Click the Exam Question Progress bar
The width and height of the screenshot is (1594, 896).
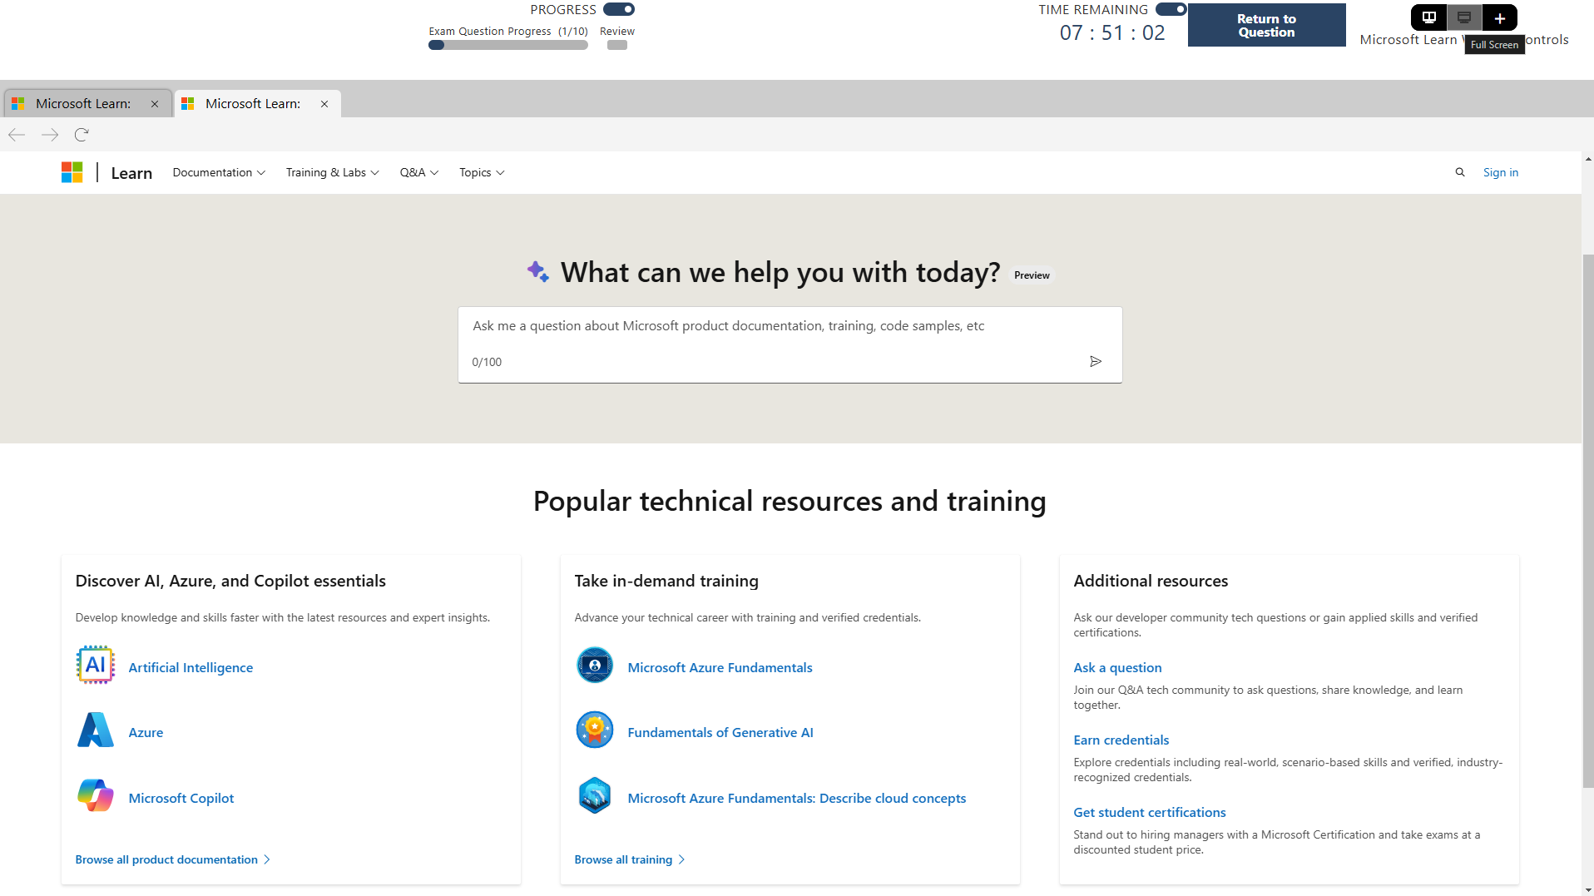tap(507, 45)
